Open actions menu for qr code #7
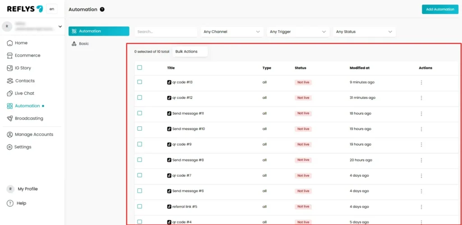Viewport: 462px width, 225px height. tap(421, 175)
